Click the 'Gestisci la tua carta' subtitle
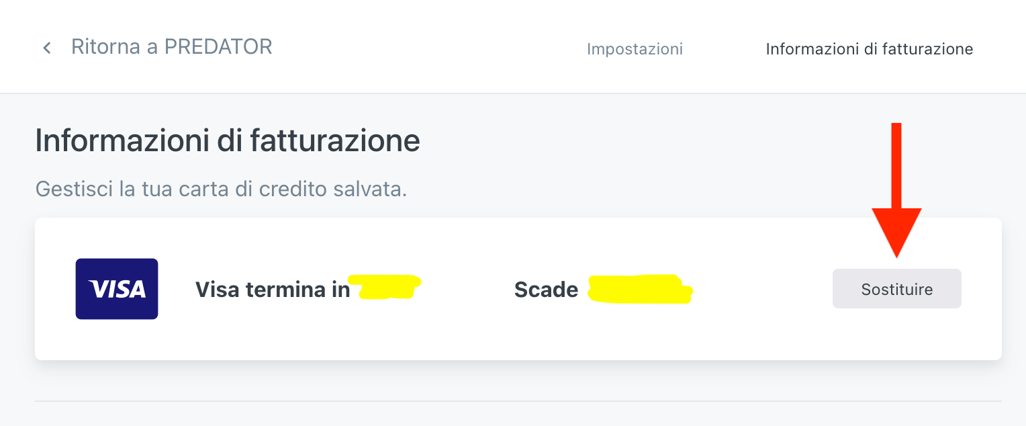Image resolution: width=1026 pixels, height=426 pixels. coord(221,189)
